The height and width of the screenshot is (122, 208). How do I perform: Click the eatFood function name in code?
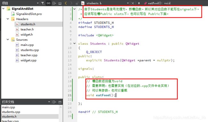(103, 95)
